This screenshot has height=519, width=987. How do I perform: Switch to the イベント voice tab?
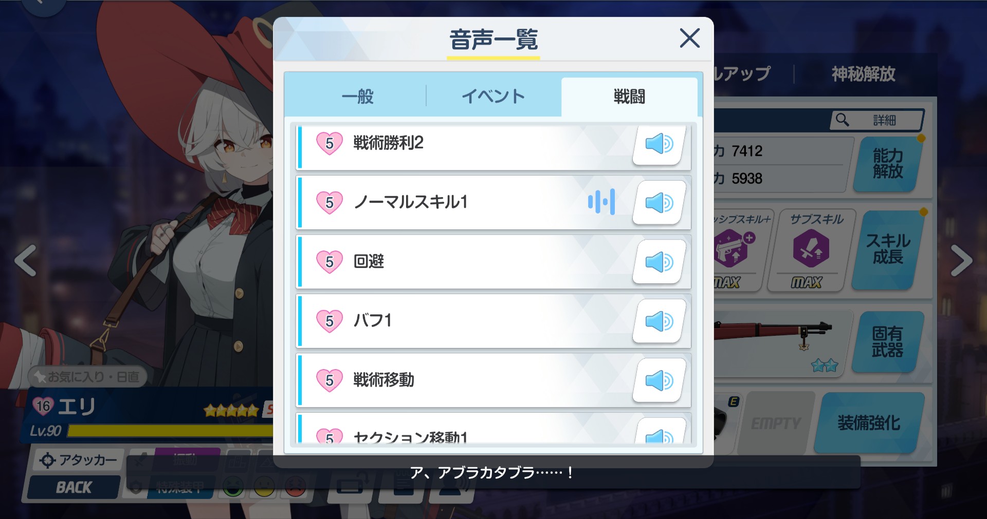pyautogui.click(x=493, y=97)
